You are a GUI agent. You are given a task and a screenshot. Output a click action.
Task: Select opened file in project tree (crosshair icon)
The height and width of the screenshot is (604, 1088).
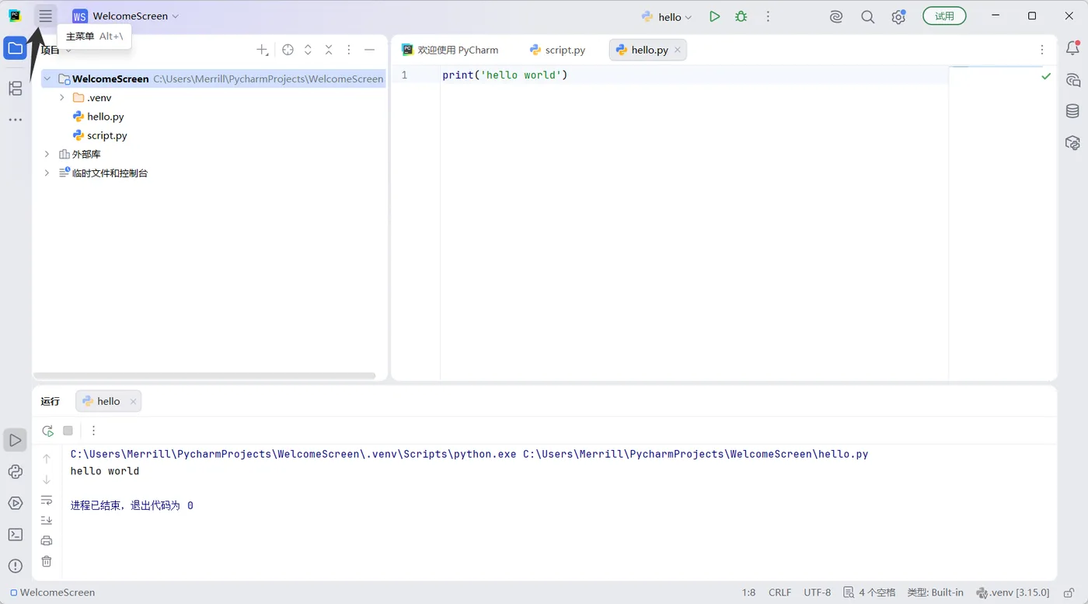[288, 50]
